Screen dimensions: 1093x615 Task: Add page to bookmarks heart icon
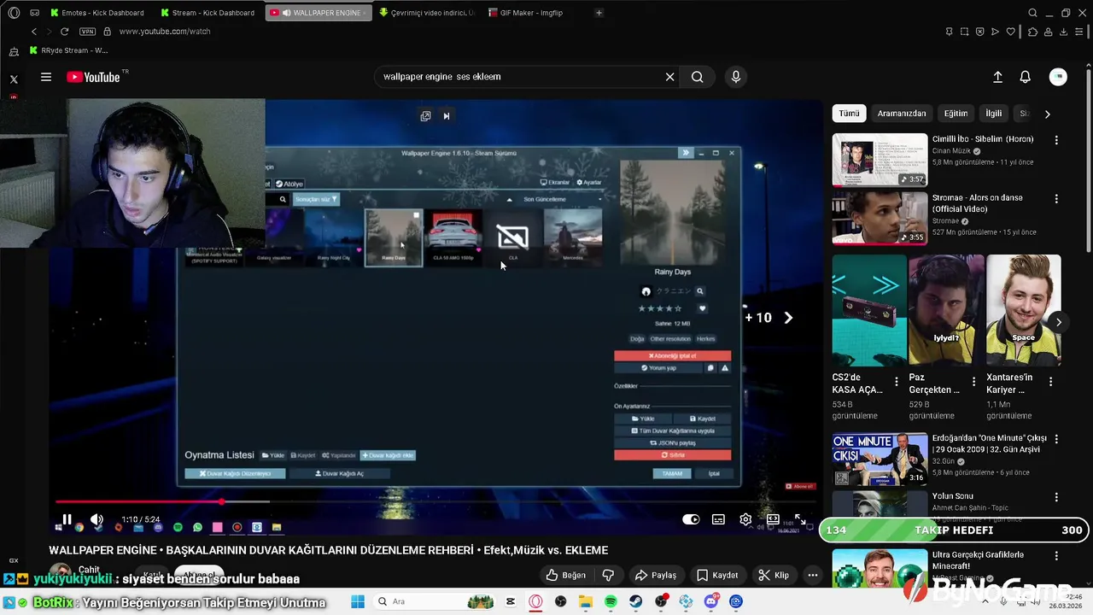pyautogui.click(x=1010, y=32)
